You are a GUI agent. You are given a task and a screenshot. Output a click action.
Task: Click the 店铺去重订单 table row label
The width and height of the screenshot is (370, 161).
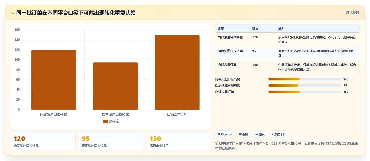pos(227,65)
